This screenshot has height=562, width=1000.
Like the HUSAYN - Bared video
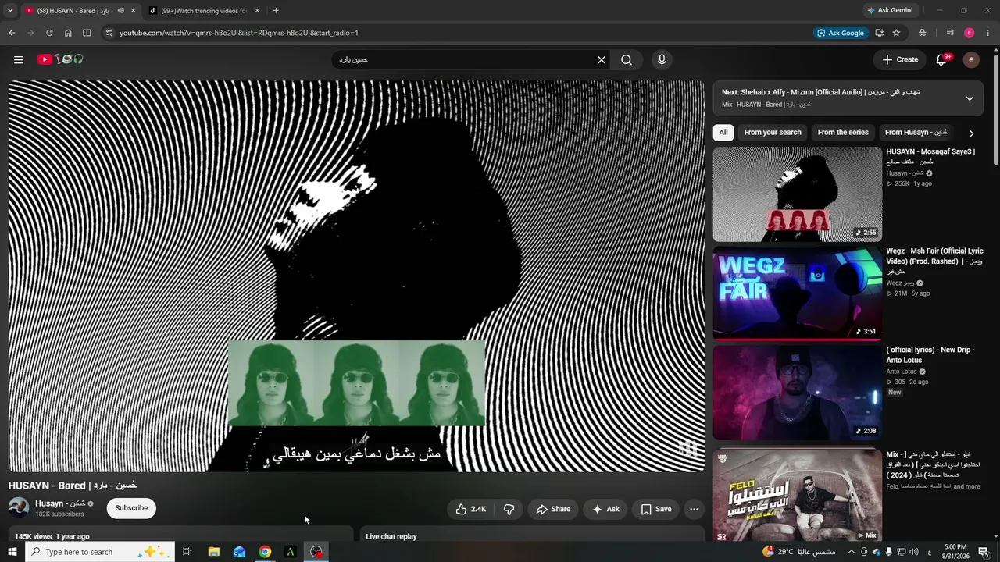[x=470, y=509]
